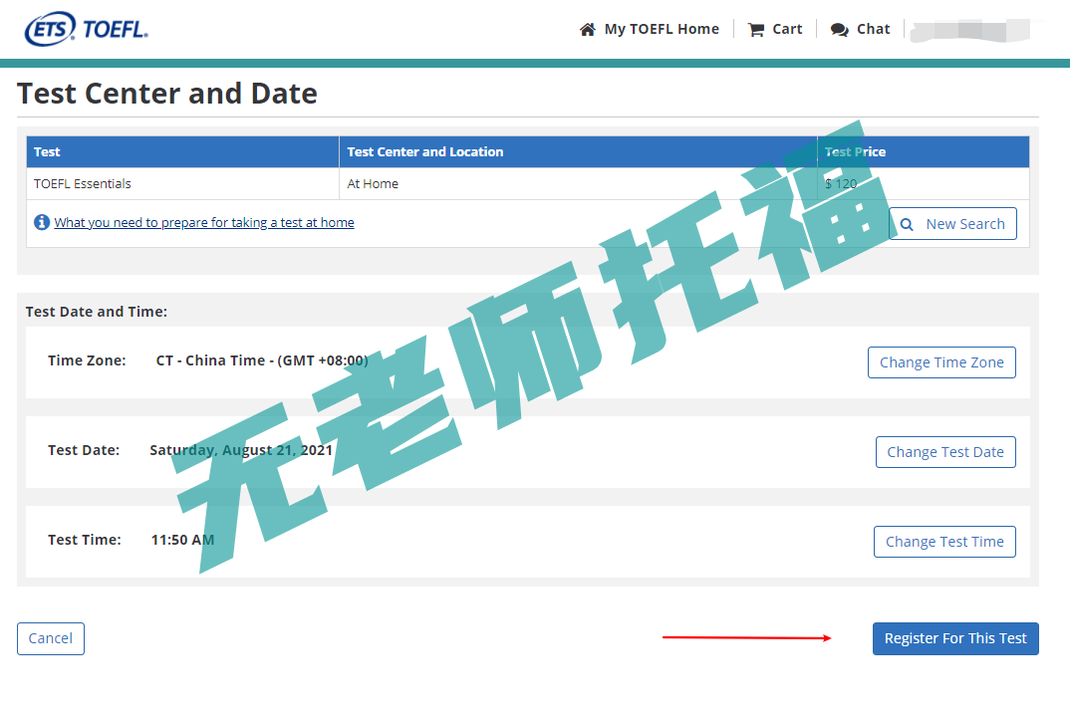Click the Time Zone: label
Viewport: 1070px width, 713px height.
tap(87, 360)
